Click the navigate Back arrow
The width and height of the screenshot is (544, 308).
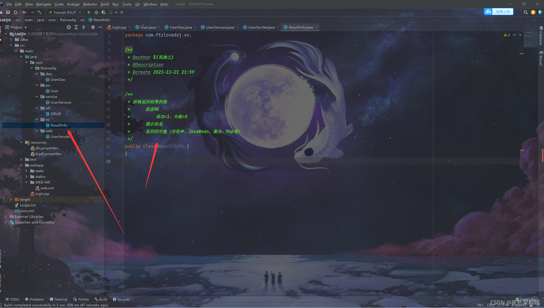click(x=25, y=12)
